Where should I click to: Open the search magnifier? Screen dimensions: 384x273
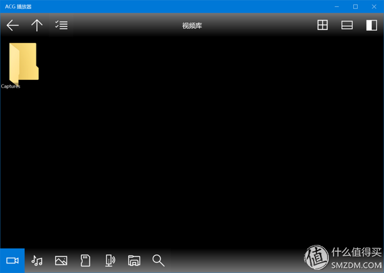tap(159, 260)
